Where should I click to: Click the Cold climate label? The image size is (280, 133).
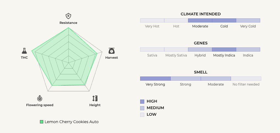click(x=224, y=26)
